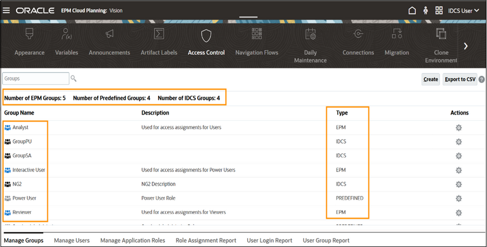Select the Interactive User group name
Viewport: 487px width, 247px height.
[29, 170]
